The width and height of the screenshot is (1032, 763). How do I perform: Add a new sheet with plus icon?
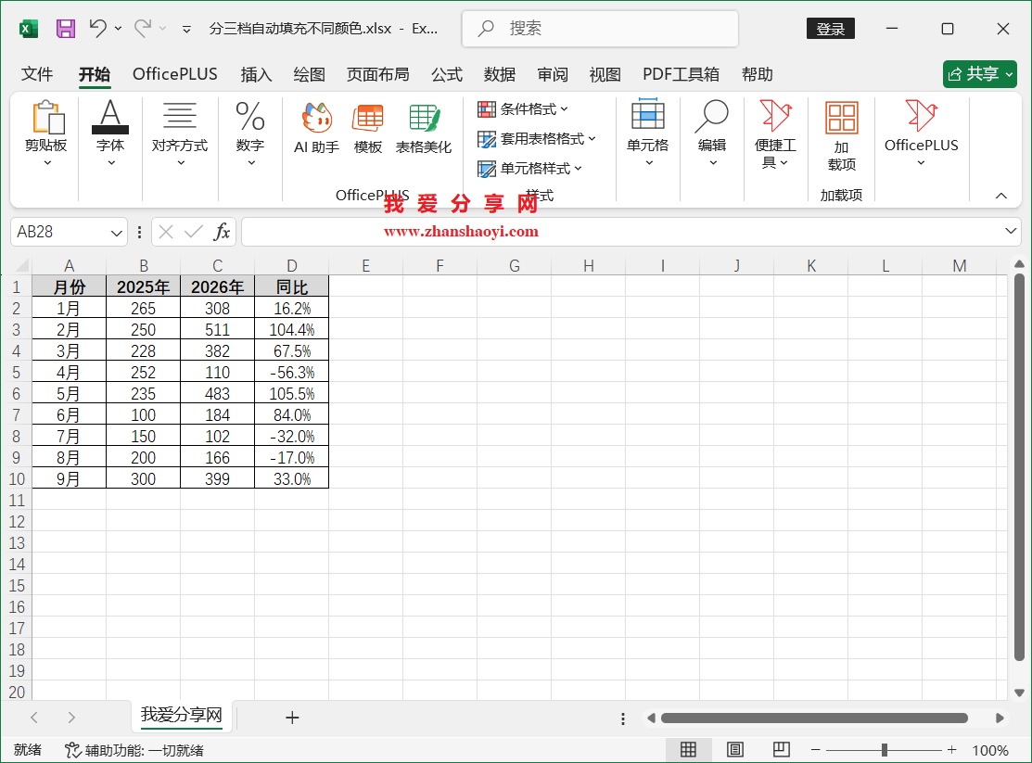(x=292, y=718)
